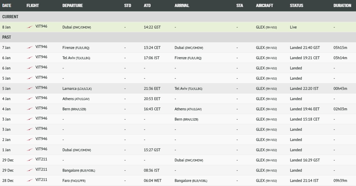Viewport: 356px width, 186px height.
Task: Select the Larnarca to Tel Aviv flight row
Action: 178,88
